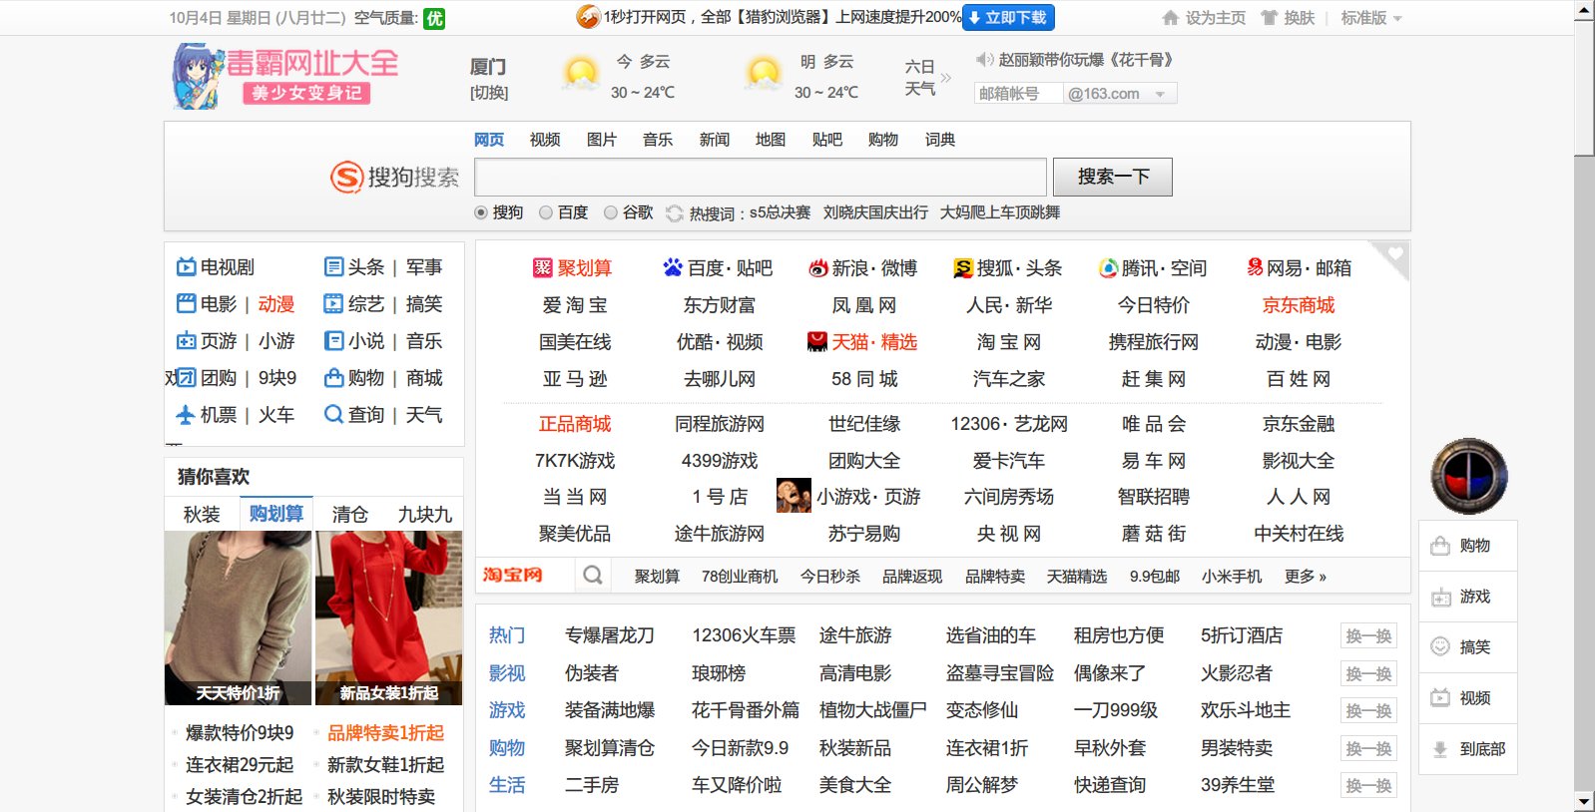Screen dimensions: 1595x812
Task: Click the refresh icon before 热搜词
Action: pyautogui.click(x=675, y=212)
